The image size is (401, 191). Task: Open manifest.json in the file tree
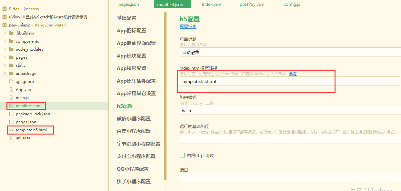28,106
